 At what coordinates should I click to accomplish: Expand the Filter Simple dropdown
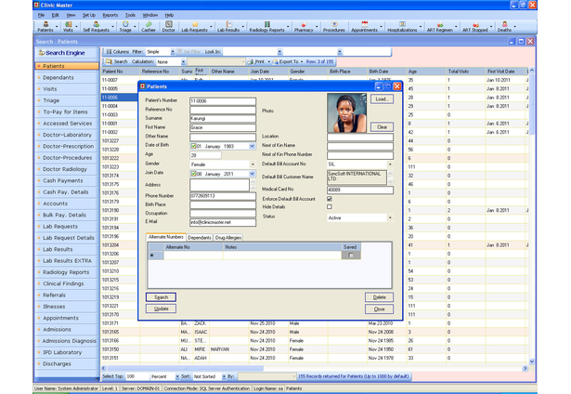tap(173, 52)
